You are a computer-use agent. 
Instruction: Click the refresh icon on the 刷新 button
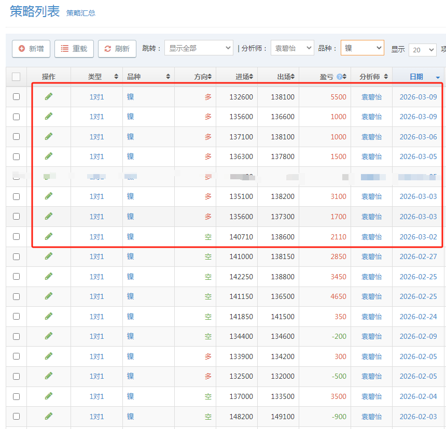[x=107, y=49]
